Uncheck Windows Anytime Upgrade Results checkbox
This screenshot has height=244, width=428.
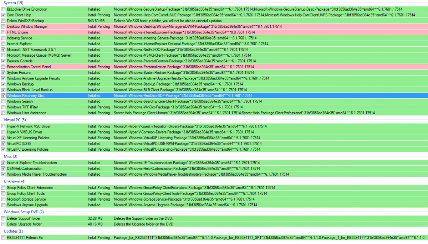coord(4,78)
